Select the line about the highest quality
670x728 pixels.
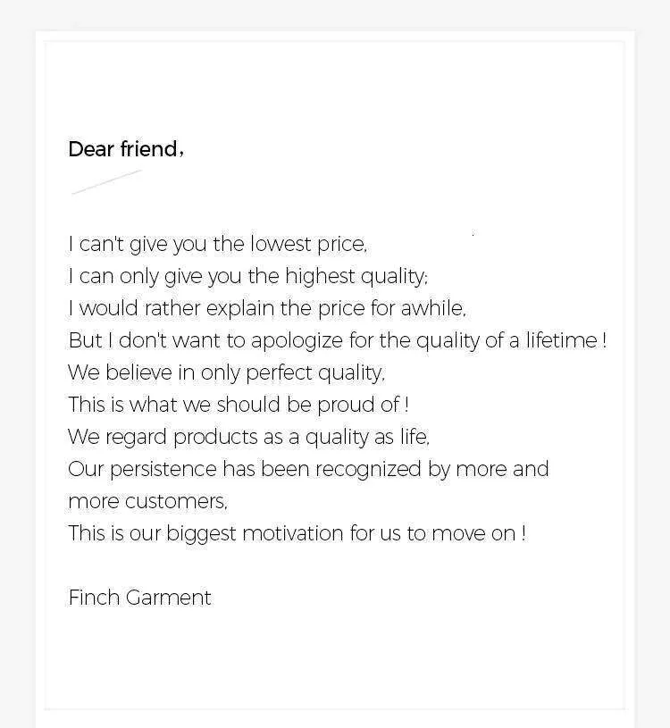click(247, 276)
